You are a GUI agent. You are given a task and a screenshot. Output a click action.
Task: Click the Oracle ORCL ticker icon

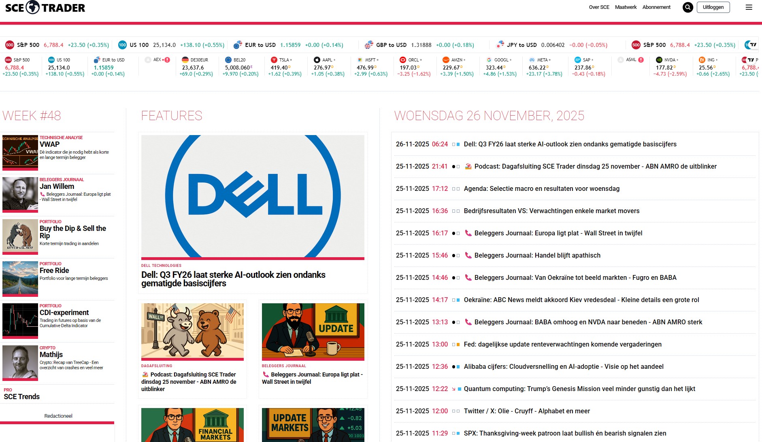[403, 60]
